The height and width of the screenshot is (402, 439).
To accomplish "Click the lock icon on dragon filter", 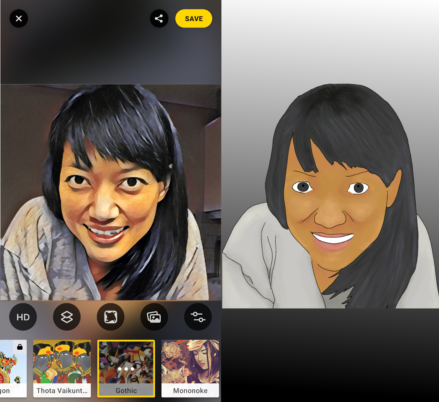I will coord(20,347).
